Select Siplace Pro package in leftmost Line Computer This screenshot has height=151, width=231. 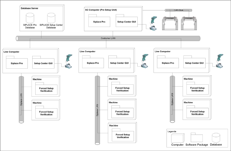point(17,62)
